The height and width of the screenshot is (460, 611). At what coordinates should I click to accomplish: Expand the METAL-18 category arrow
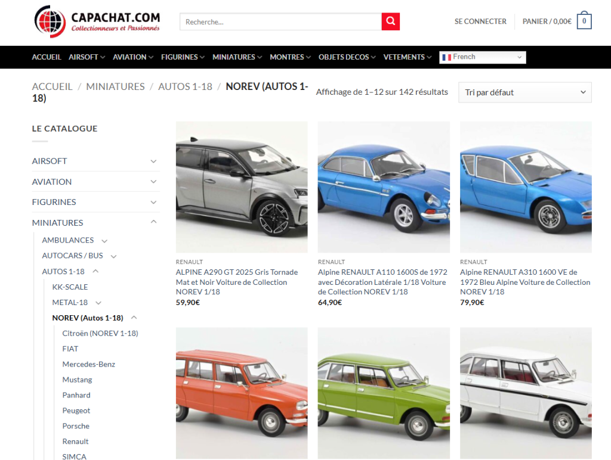click(100, 303)
